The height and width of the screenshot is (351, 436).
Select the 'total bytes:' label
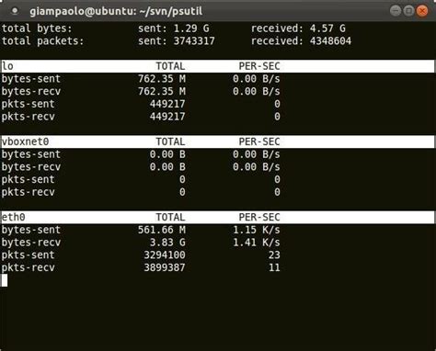click(x=37, y=28)
